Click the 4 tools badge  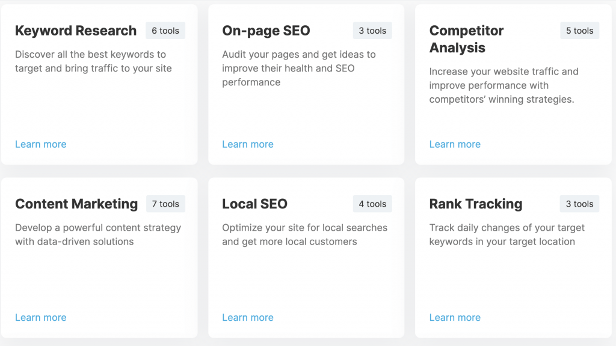coord(372,204)
